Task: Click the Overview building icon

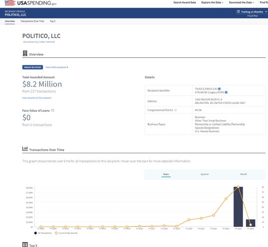Action: click(25, 53)
